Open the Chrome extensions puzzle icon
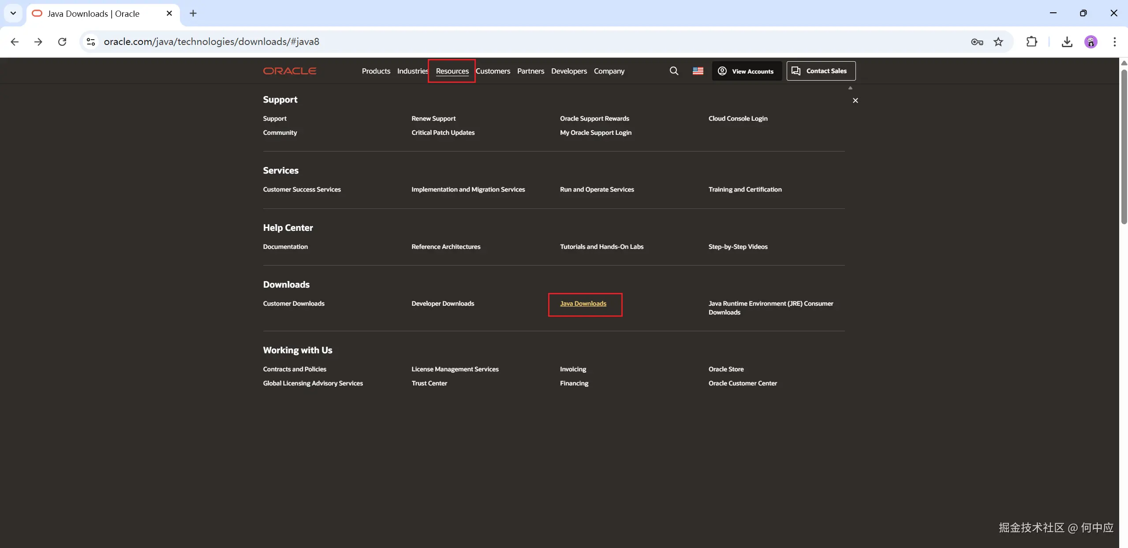 [1031, 42]
